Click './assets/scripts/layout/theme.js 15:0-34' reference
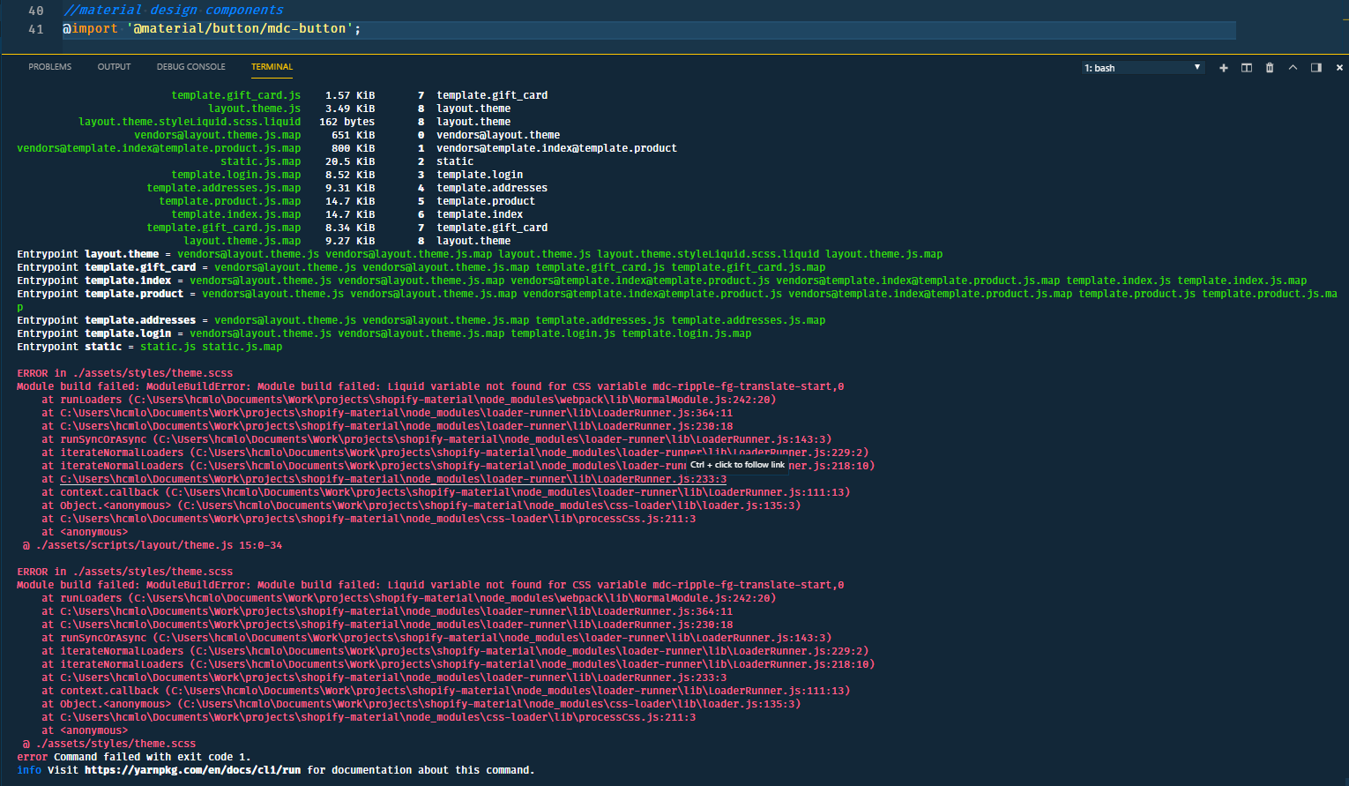Image resolution: width=1349 pixels, height=786 pixels. [x=159, y=545]
